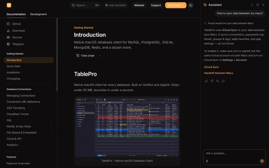Give a thumbs down to the answer
This screenshot has height=168, width=269.
coord(212,81)
